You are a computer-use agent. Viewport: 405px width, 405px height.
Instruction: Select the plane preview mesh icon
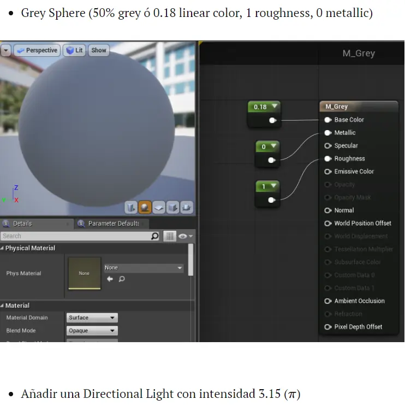click(x=159, y=207)
